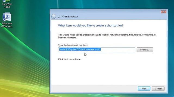Cancel the Create Shortcut wizard
Image resolution: width=174 pixels, height=97 pixels.
[x=158, y=89]
